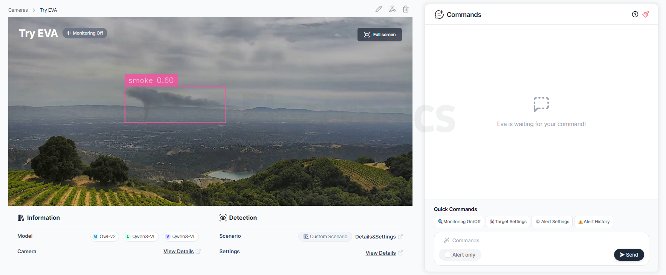Screen dimensions: 666x275
Task: Open Camera external link icon
Action: point(198,251)
